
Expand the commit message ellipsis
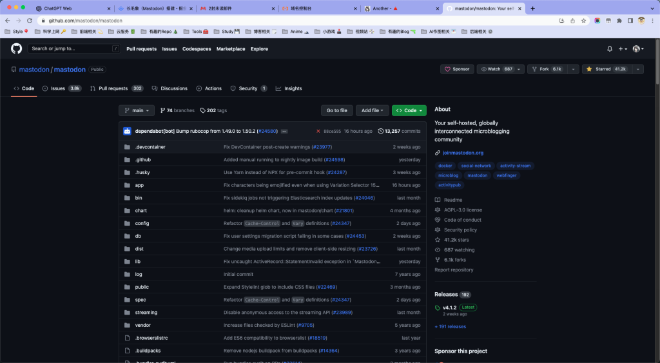click(284, 131)
